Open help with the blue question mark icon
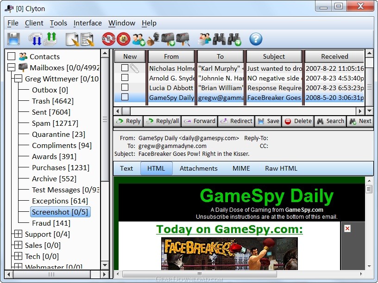 [x=256, y=39]
